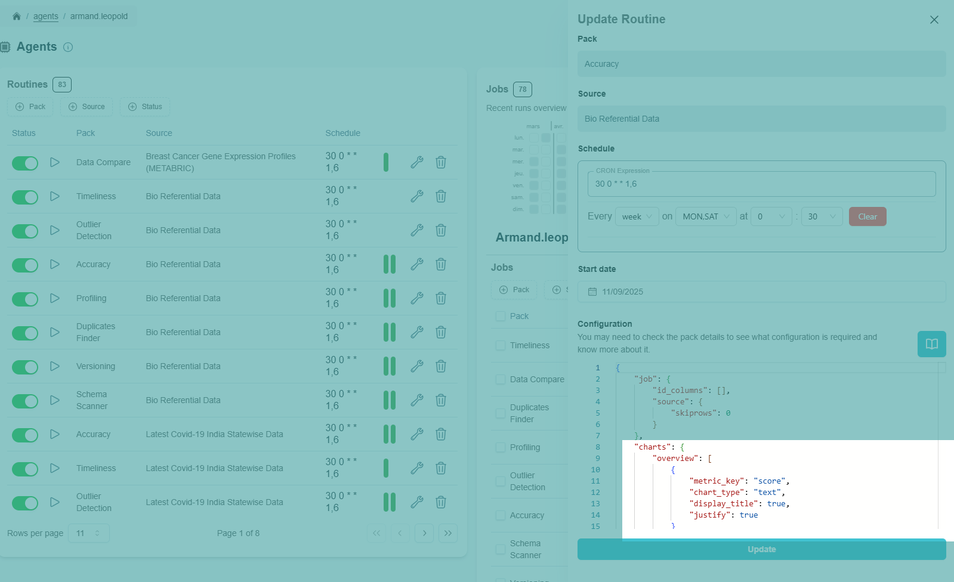Disable the Outlier Detection Bio Referential routine toggle
954x582 pixels.
click(x=25, y=231)
